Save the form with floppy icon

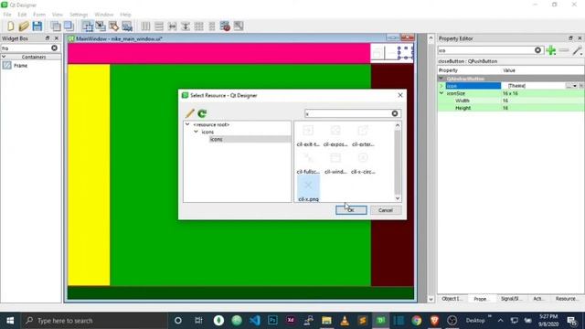37,27
